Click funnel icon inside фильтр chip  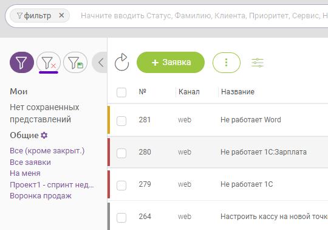click(19, 15)
